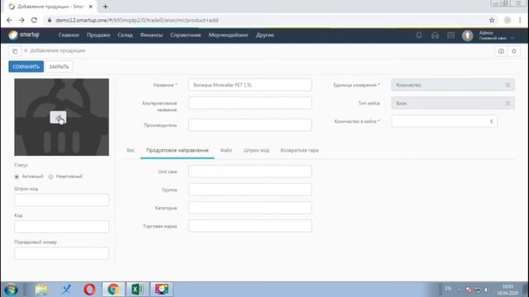Screen dimensions: 529x297
Task: Open the calendar icon in header
Action: click(x=450, y=35)
